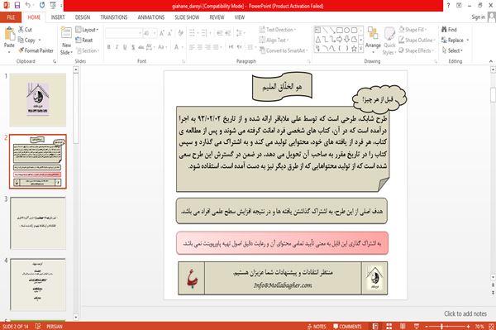Image resolution: width=496 pixels, height=330 pixels.
Task: Click the Paste clipboard icon
Action: coord(9,34)
